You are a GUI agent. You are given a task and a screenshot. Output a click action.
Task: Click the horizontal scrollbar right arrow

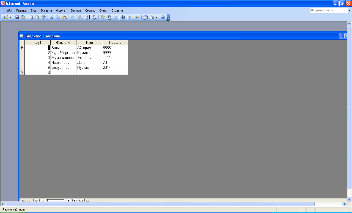(x=344, y=204)
